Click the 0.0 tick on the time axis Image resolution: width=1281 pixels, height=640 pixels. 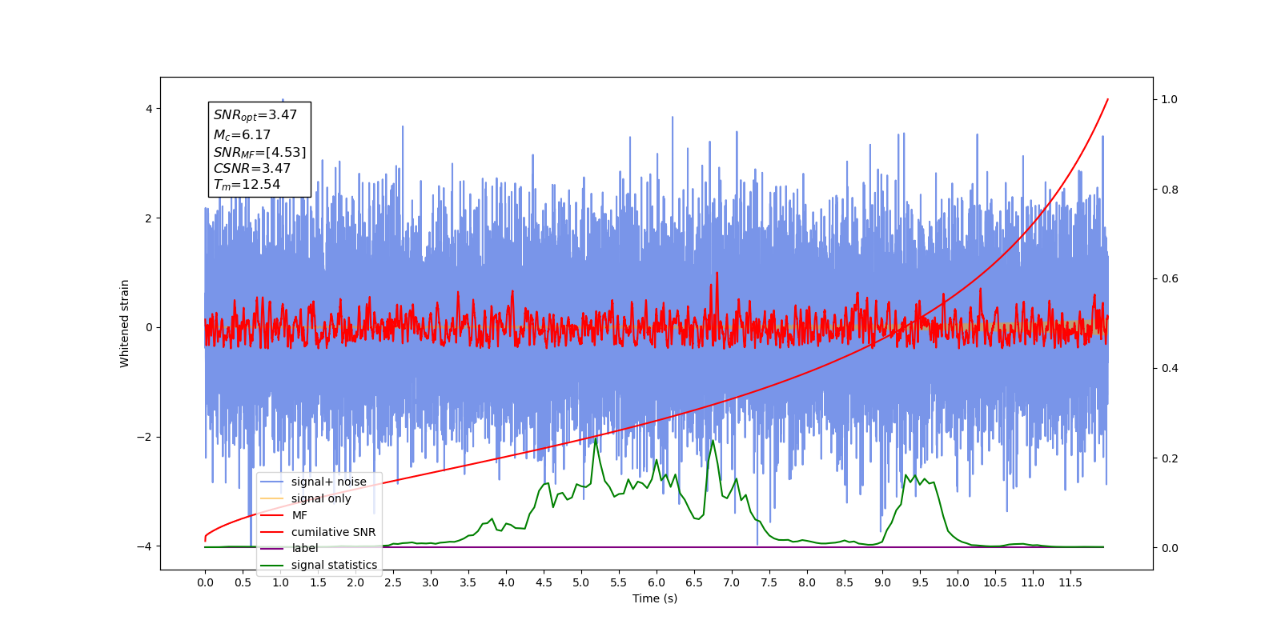tap(205, 582)
